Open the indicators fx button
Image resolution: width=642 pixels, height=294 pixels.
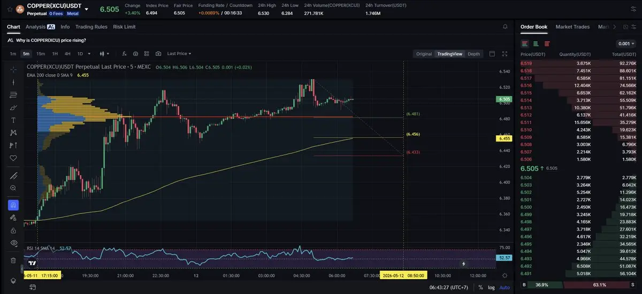click(x=124, y=53)
